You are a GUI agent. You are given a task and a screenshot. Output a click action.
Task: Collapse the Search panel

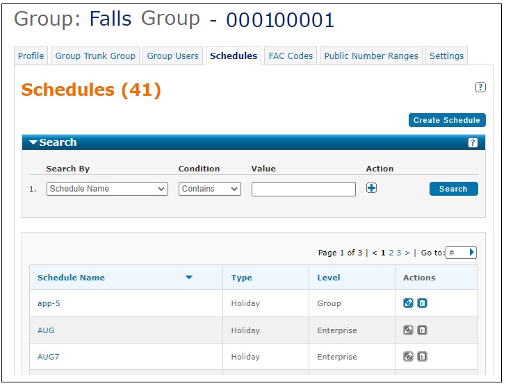coord(33,142)
